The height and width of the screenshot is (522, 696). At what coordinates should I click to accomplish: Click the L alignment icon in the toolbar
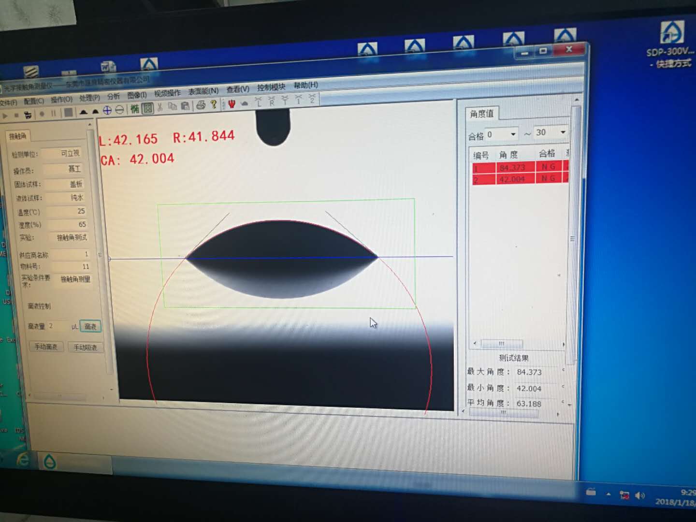click(259, 101)
